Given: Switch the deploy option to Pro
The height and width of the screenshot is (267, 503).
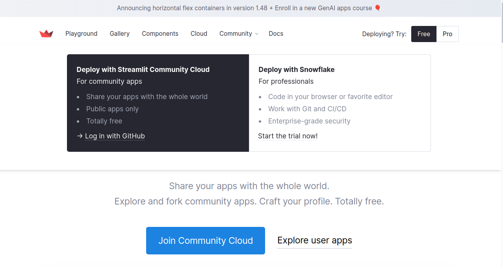Looking at the screenshot, I should [447, 34].
